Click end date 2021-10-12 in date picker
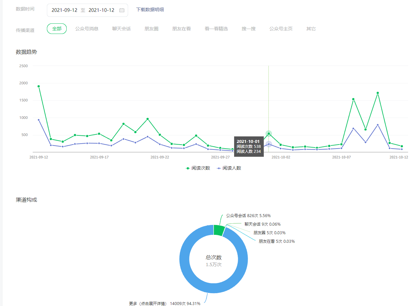This screenshot has height=306, width=418. pos(101,10)
